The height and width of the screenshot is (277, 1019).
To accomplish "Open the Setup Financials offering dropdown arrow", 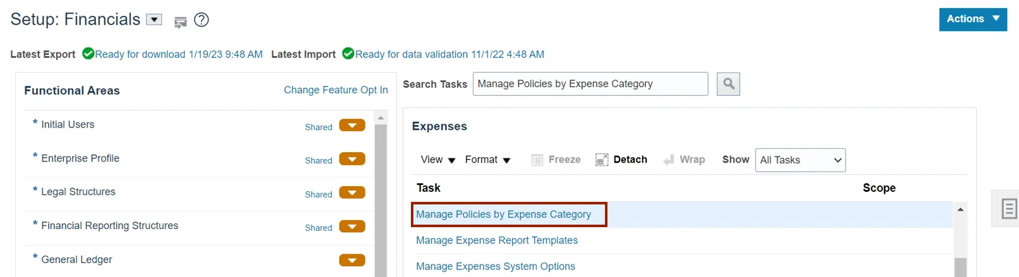I will point(154,20).
